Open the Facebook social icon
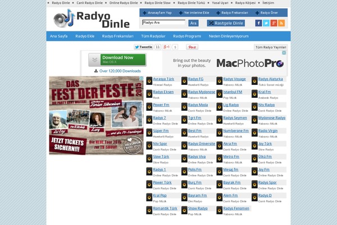Screen dimensions: 337x225 258,23
